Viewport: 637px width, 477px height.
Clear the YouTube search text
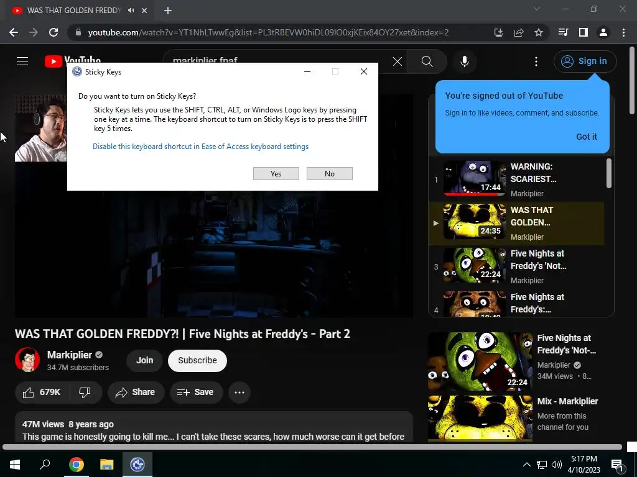398,61
